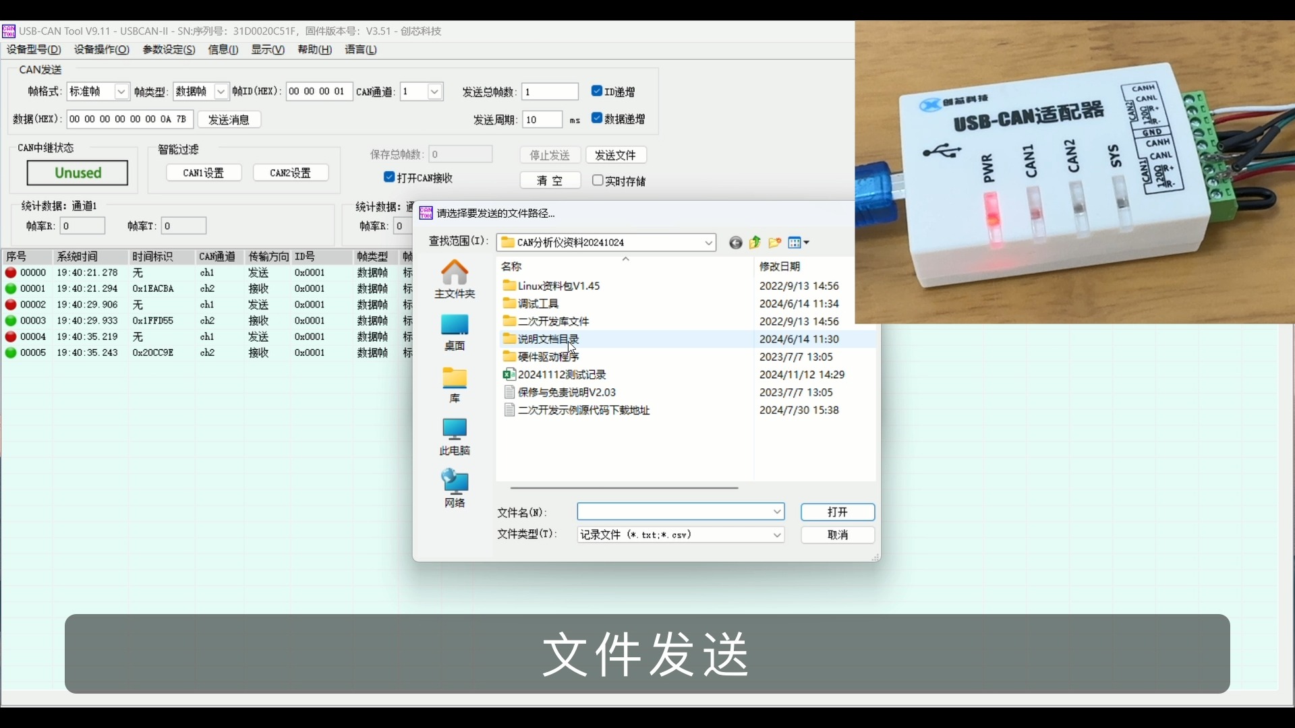Open the 参数设定(S) menu
Screen dimensions: 1295x728
(x=169, y=49)
